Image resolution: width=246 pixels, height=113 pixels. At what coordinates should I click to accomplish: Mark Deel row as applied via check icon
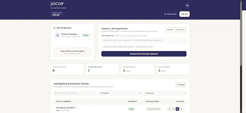[173, 109]
